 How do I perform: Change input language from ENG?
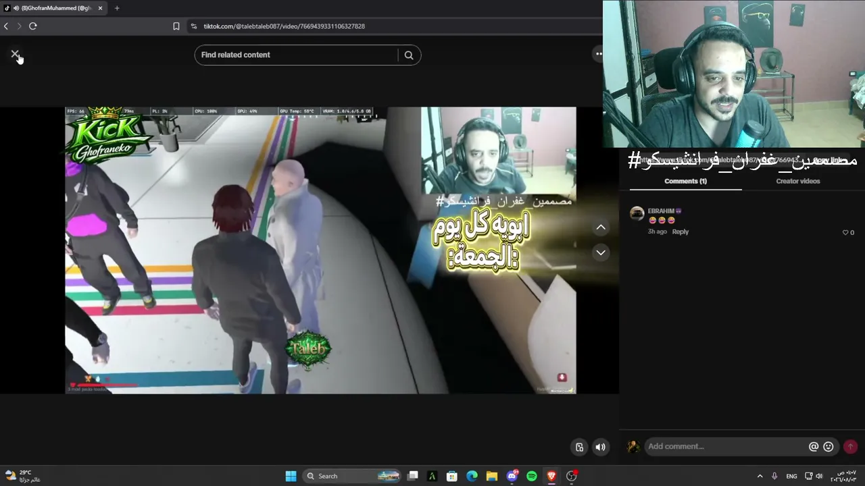(x=791, y=476)
